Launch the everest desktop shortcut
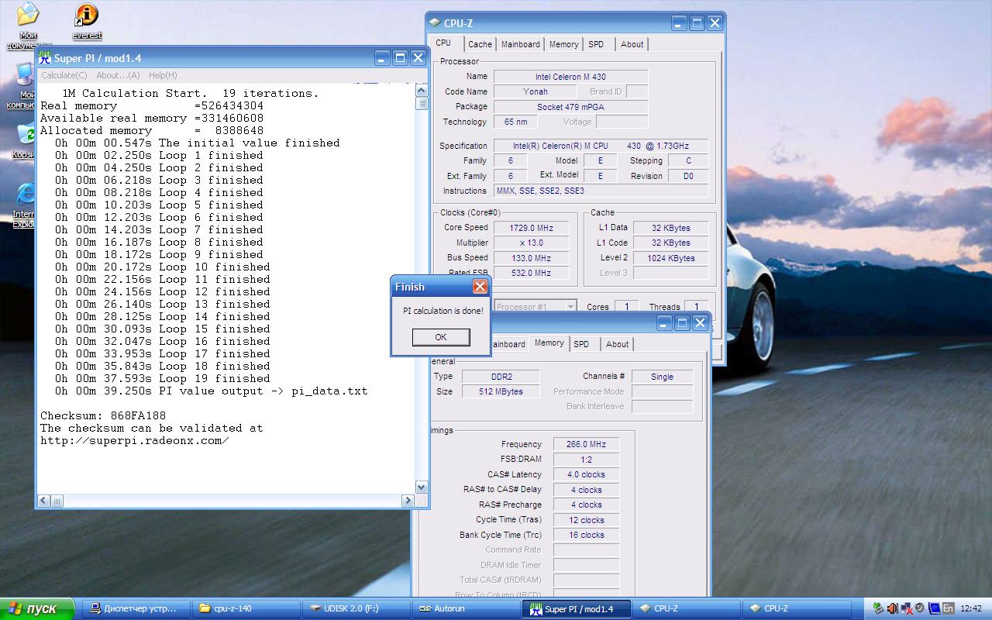Viewport: 992px width, 620px height. tap(87, 14)
